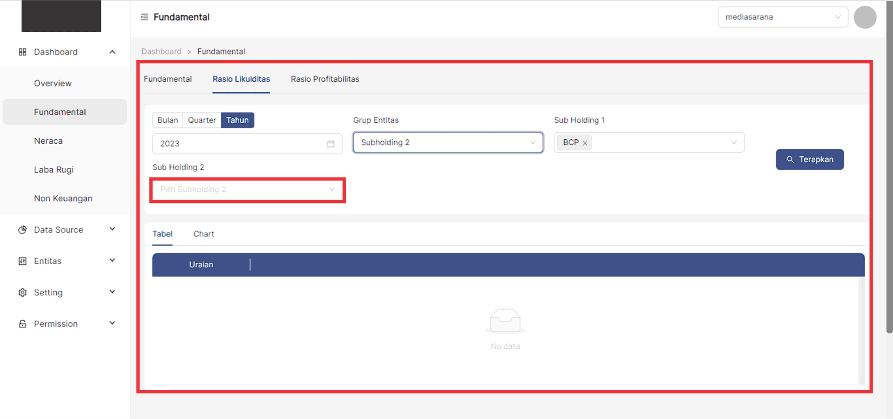
Task: Select the Tahun period option
Action: (237, 120)
